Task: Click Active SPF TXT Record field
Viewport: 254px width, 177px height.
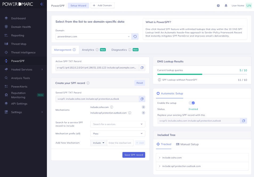Action: (x=97, y=68)
